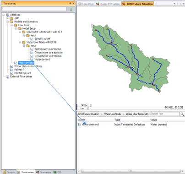
Task: Open the Scripts bottom tab
Action: (9, 172)
